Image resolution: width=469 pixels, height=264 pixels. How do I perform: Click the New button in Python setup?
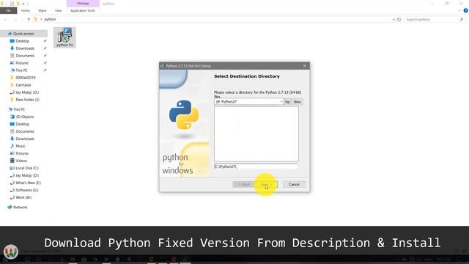[x=297, y=102]
